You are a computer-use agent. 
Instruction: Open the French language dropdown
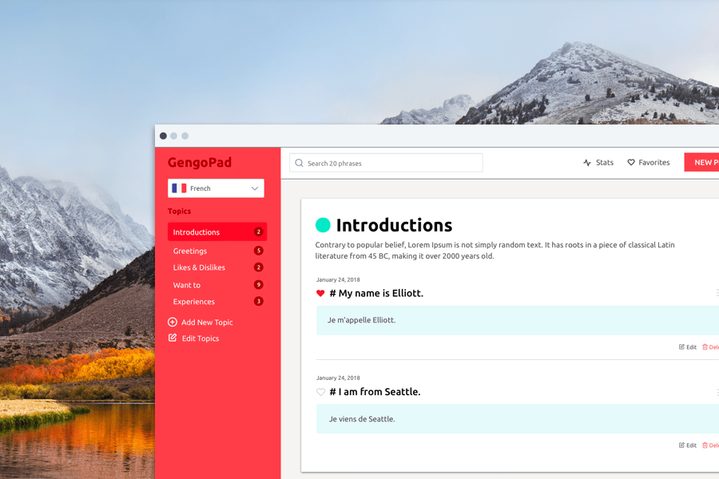click(216, 188)
